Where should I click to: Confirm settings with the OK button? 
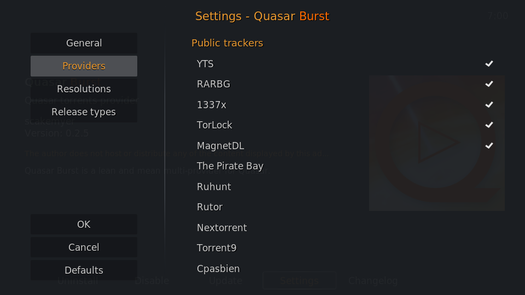coord(84,224)
